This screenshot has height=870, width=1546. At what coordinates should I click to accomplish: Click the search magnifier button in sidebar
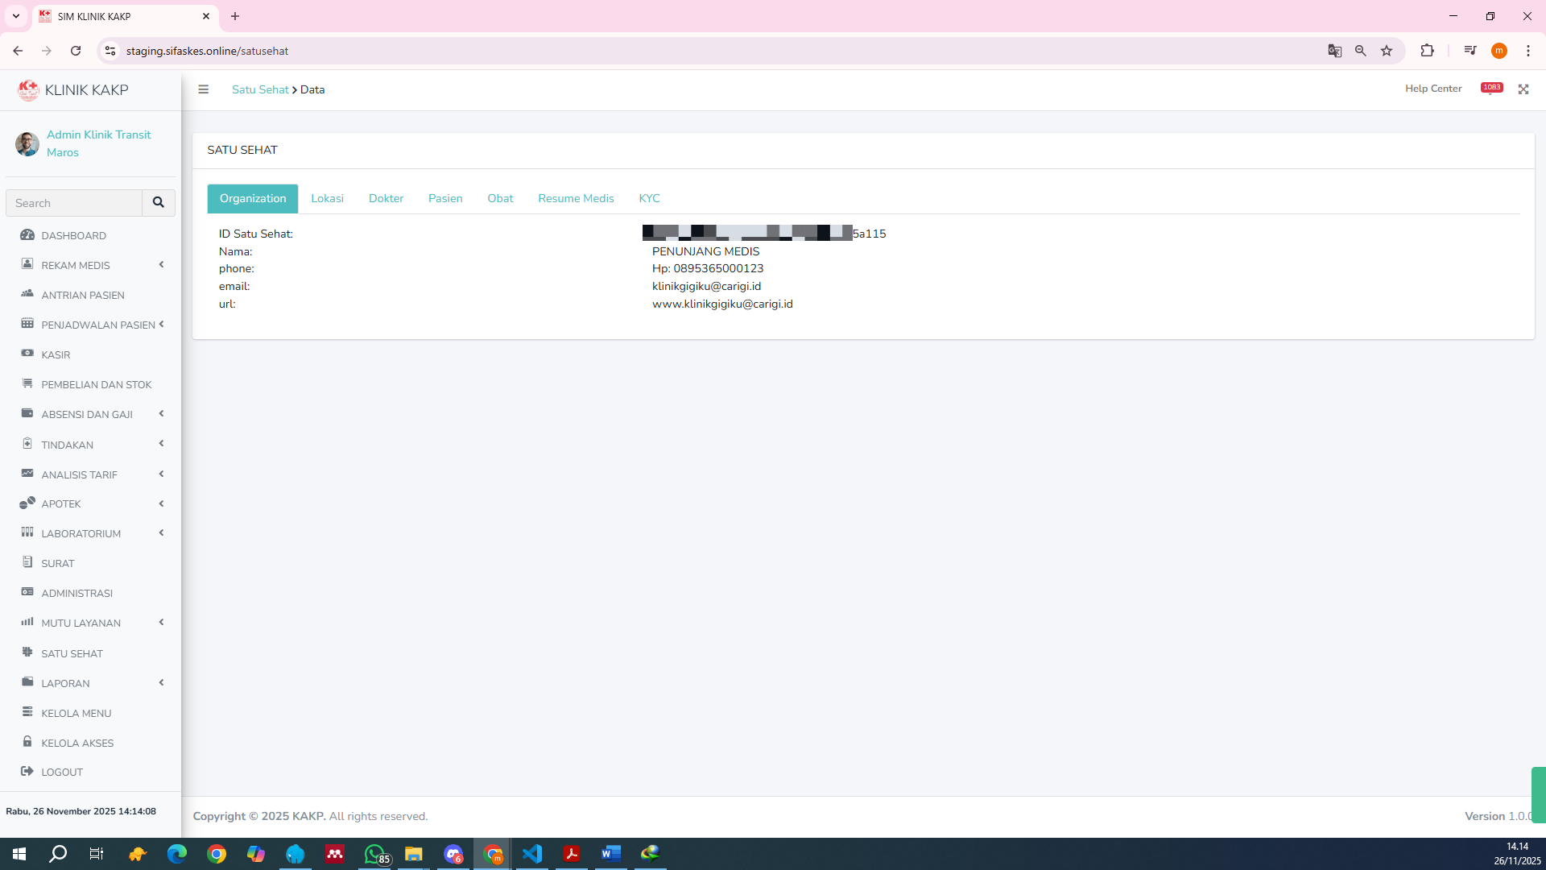click(159, 203)
